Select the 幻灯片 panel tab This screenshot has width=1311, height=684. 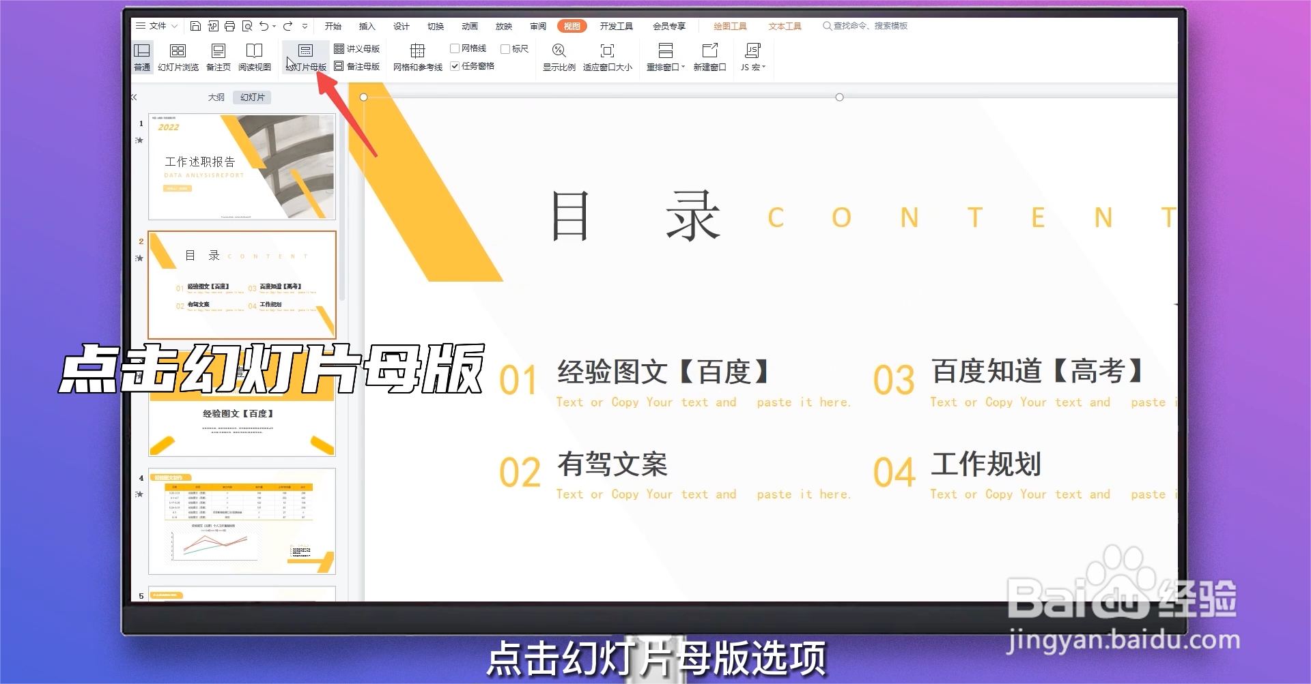[x=252, y=98]
